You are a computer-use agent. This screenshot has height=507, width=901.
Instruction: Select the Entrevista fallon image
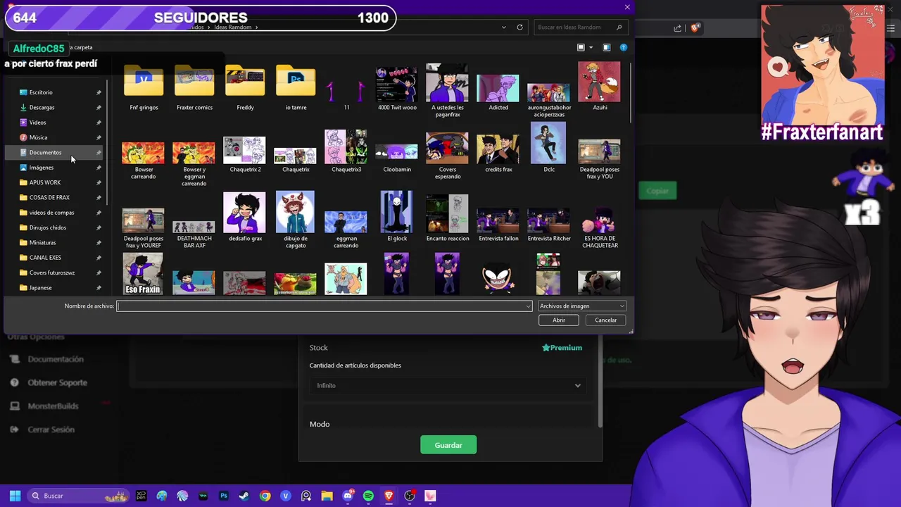[x=498, y=224]
